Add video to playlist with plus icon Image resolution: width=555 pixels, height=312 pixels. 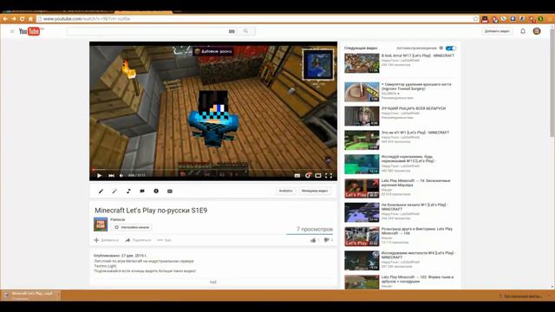pyautogui.click(x=106, y=240)
